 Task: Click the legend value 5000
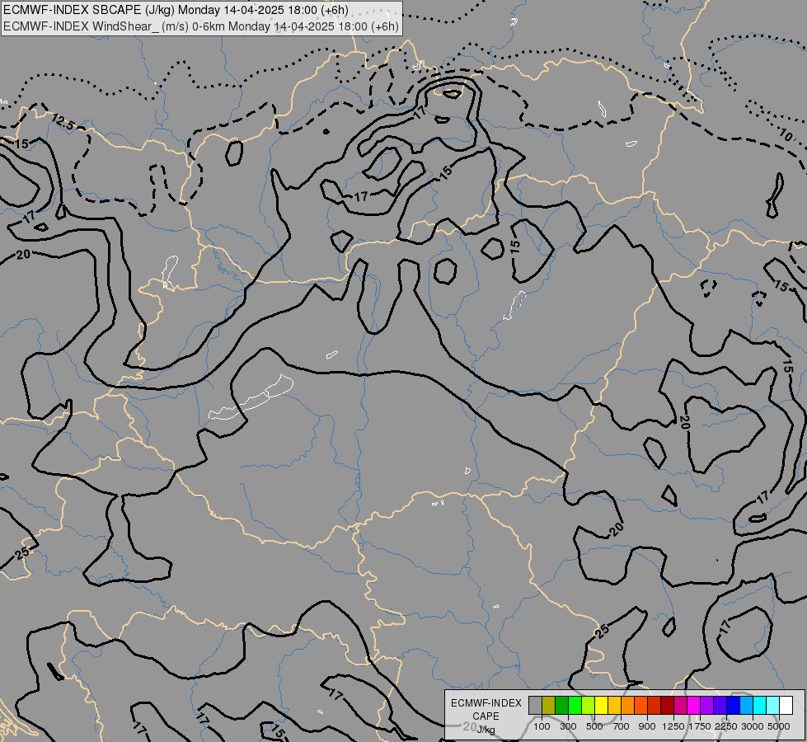click(x=778, y=726)
